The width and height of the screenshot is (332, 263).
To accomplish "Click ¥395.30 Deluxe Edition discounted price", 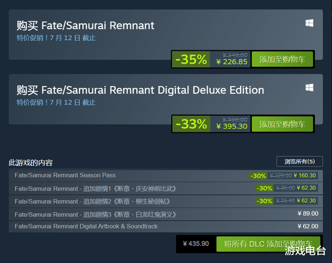I will click(x=232, y=126).
